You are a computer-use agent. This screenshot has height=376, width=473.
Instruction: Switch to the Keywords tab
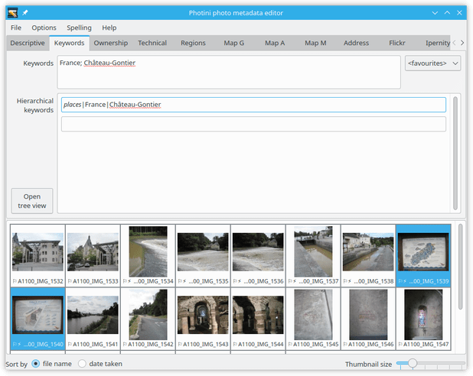tap(69, 43)
